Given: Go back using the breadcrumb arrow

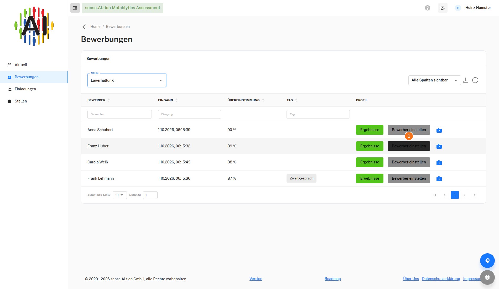Looking at the screenshot, I should click(84, 27).
